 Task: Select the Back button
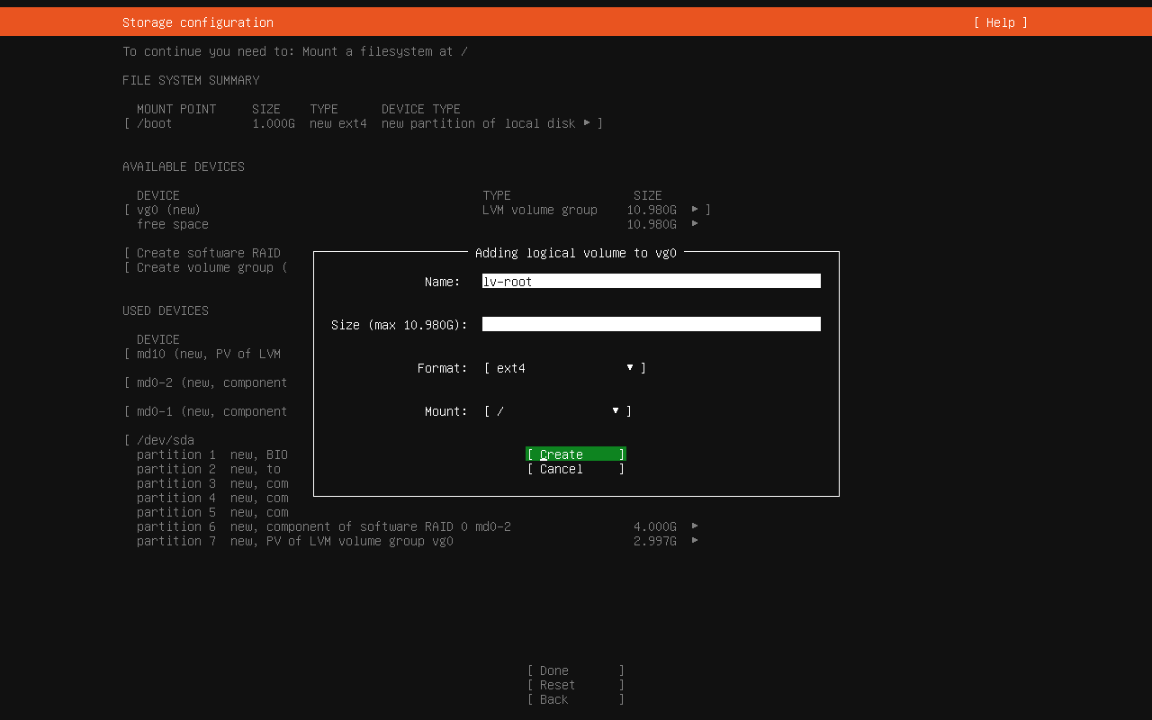pos(575,699)
